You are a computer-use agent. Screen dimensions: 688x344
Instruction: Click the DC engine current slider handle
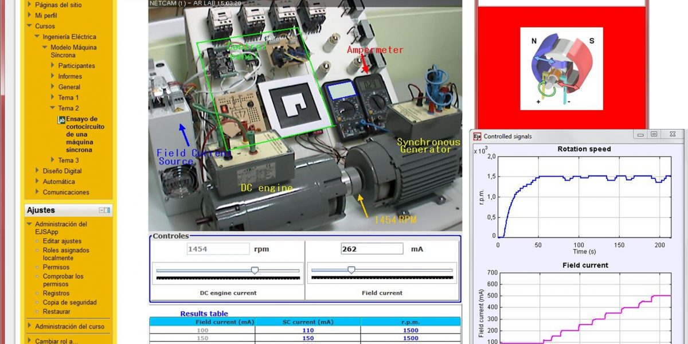pyautogui.click(x=255, y=270)
